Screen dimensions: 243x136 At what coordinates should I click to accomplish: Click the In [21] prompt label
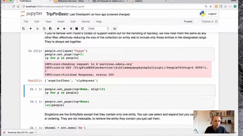[x=35, y=51]
